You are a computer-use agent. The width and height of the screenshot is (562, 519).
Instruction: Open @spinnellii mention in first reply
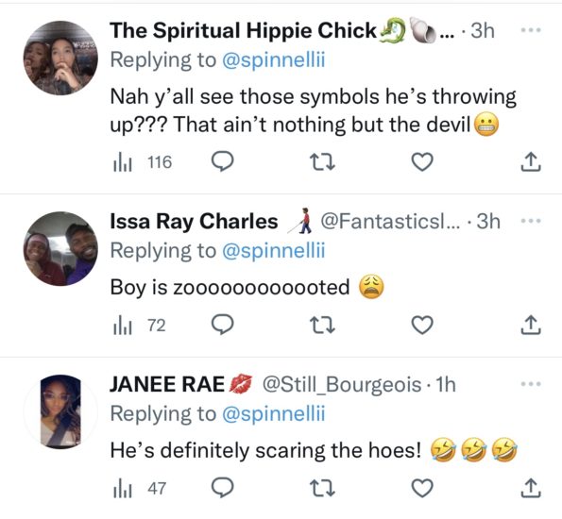click(x=274, y=59)
